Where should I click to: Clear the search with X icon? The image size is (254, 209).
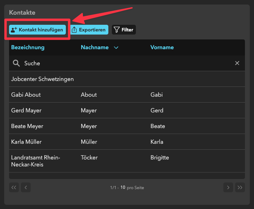pyautogui.click(x=237, y=63)
